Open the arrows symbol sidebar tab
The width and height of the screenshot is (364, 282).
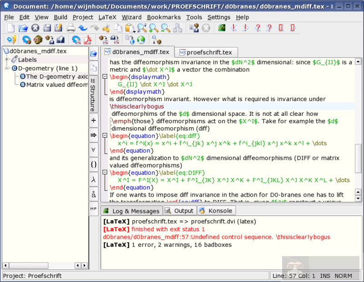(x=94, y=135)
